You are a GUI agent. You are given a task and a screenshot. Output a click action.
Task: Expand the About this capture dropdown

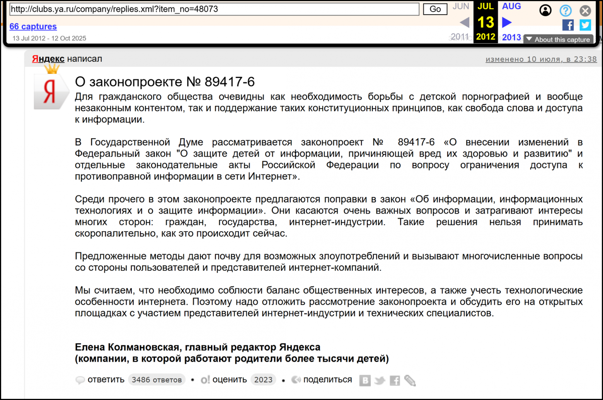tap(558, 39)
